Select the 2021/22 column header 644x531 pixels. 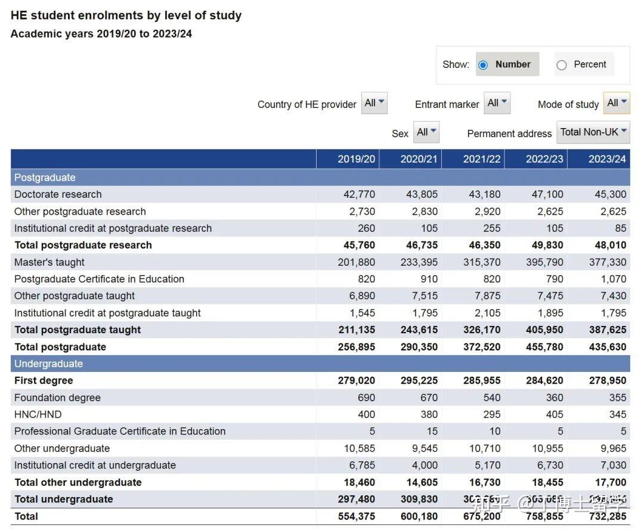(x=482, y=159)
